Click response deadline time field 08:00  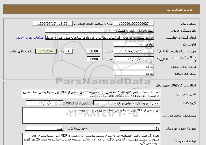point(94,51)
